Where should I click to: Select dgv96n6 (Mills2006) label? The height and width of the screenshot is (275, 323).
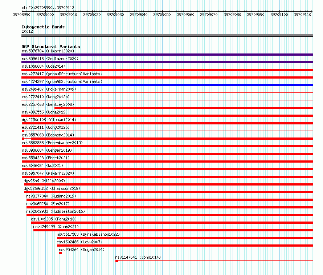[x=44, y=181]
